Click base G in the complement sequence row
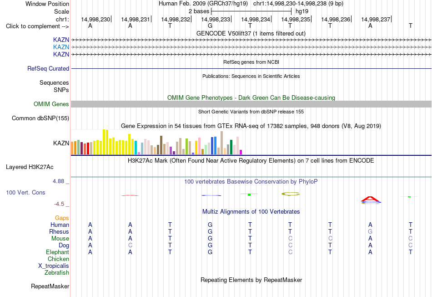The width and height of the screenshot is (432, 297). (x=210, y=26)
